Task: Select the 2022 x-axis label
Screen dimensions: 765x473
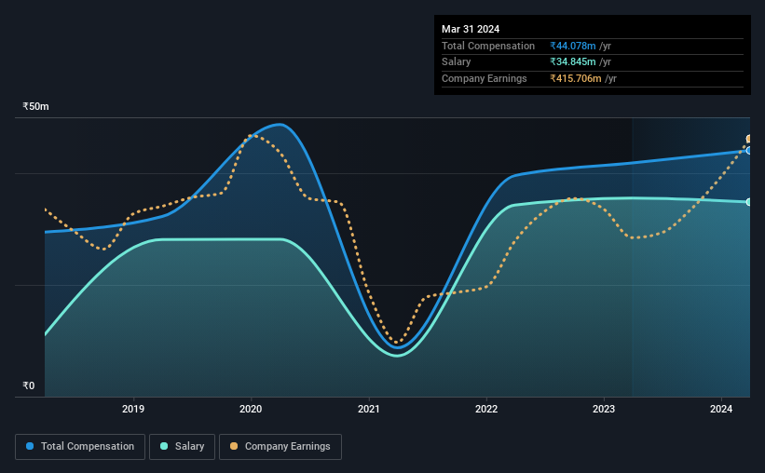Action: [x=486, y=409]
